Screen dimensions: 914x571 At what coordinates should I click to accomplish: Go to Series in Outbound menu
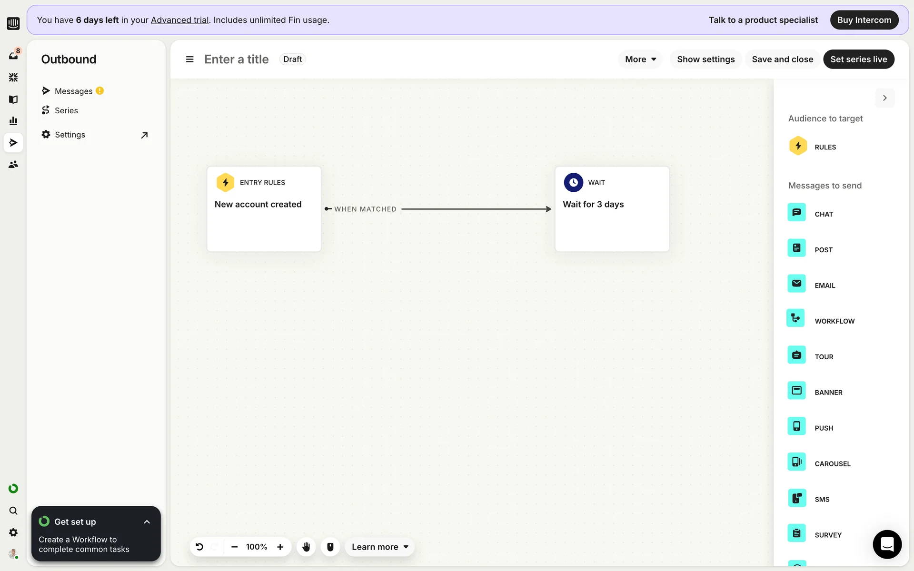click(66, 110)
